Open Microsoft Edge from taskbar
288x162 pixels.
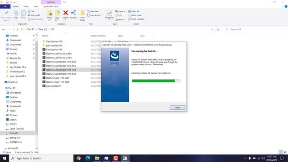point(88,158)
